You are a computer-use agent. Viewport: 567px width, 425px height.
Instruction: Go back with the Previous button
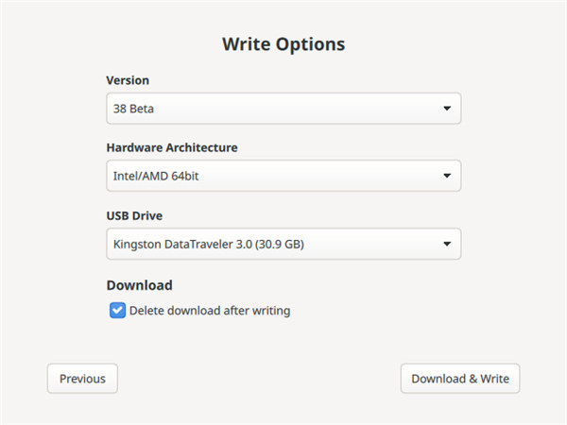[x=82, y=379]
